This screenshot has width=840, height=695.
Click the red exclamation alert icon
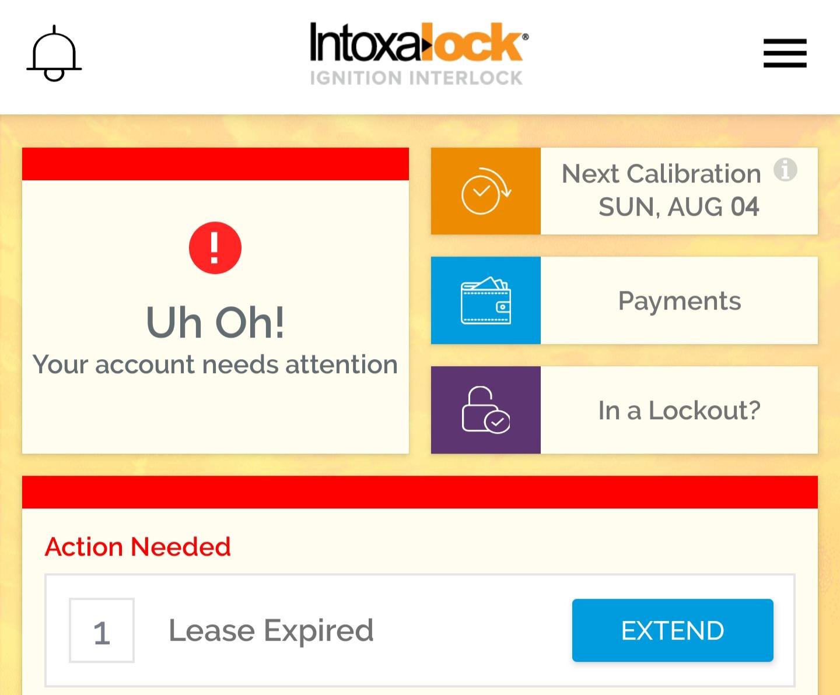pyautogui.click(x=215, y=247)
